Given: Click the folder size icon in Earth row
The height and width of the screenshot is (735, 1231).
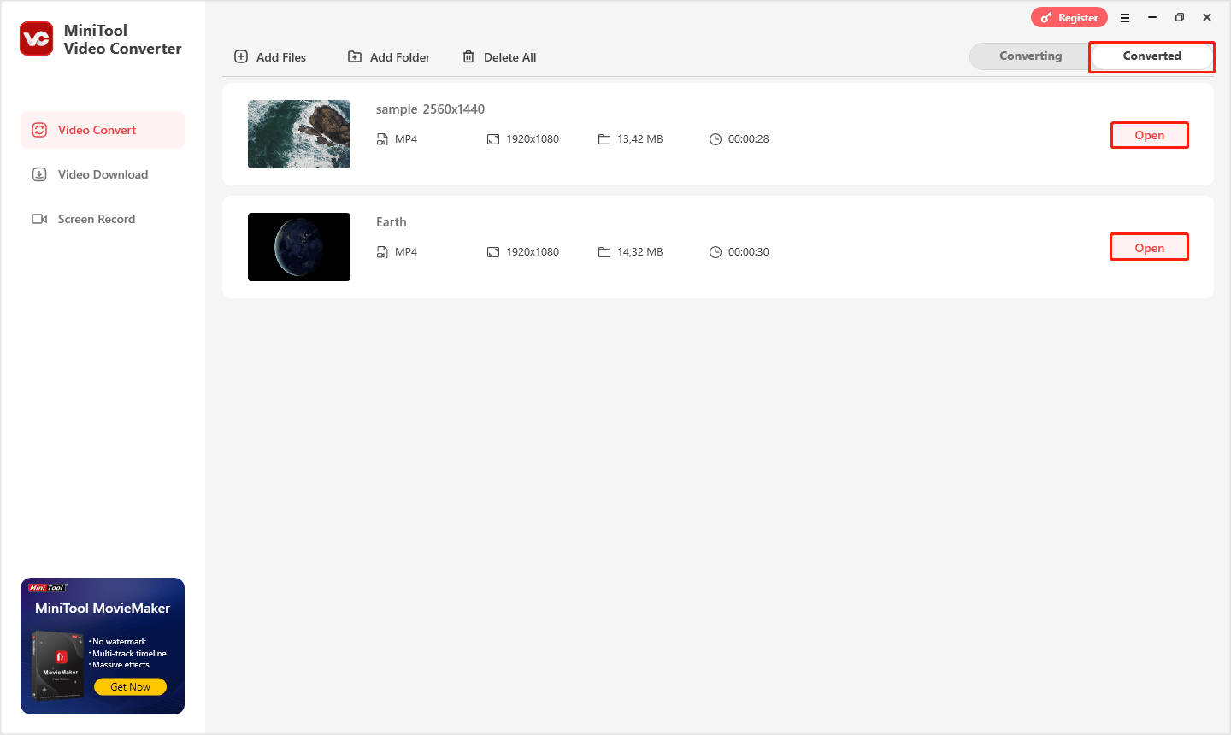Looking at the screenshot, I should pos(604,252).
